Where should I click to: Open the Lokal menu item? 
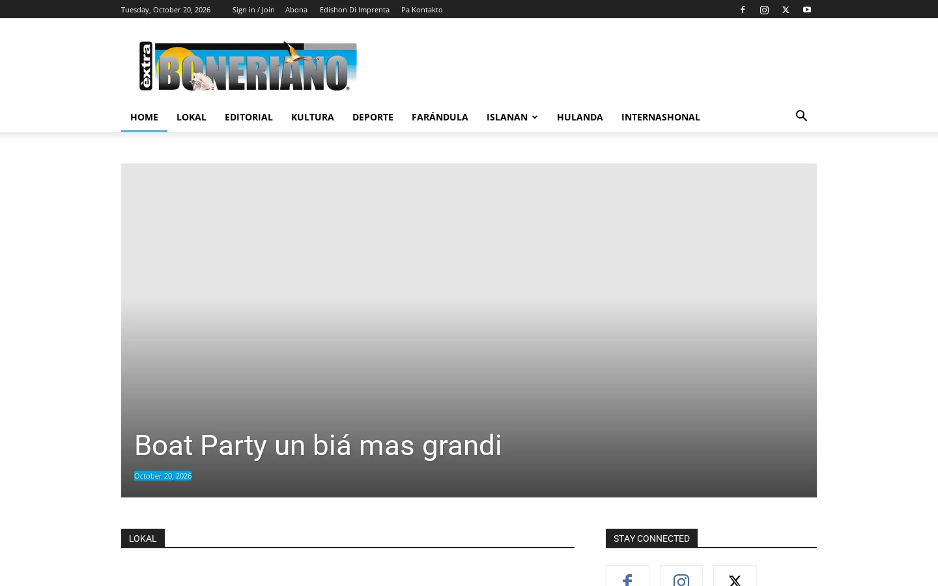[192, 117]
